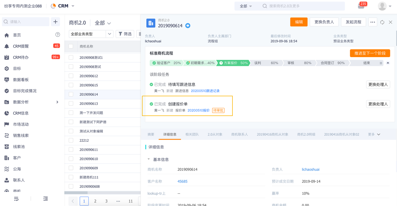The image size is (397, 206).
Task: Click the 更换负责人 button
Action: (x=324, y=22)
